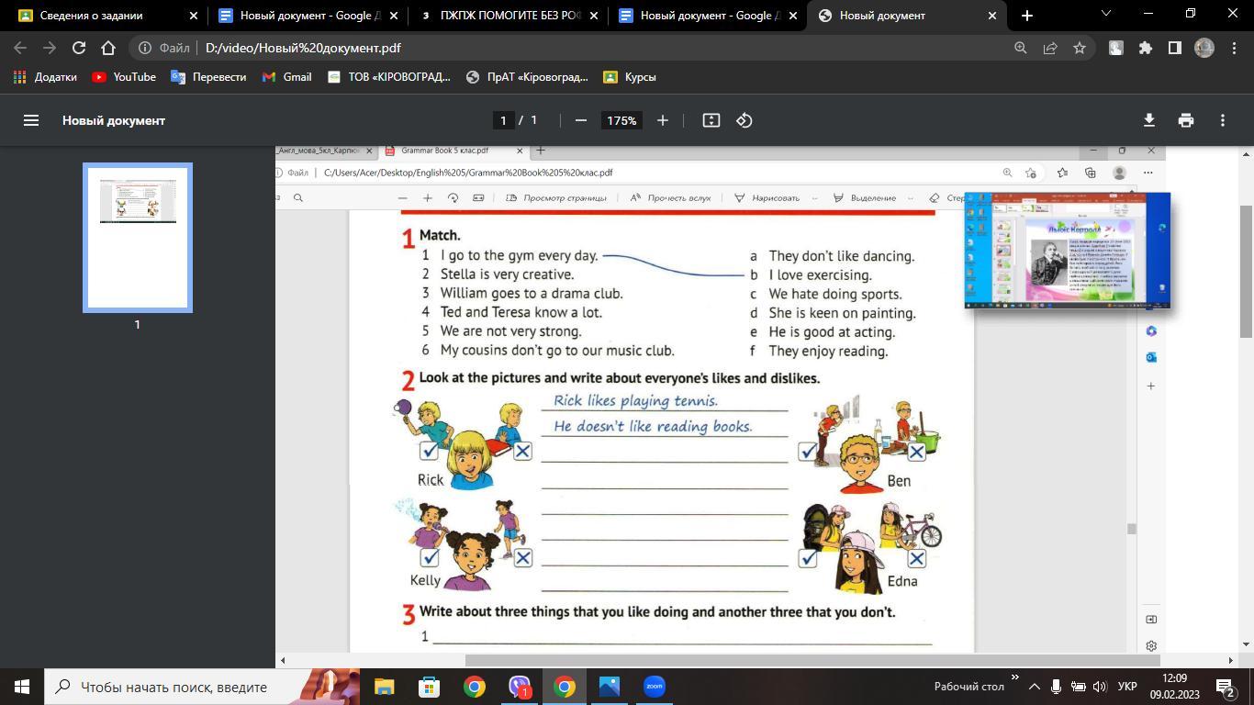Click the page number input field
The image size is (1254, 705).
[x=502, y=120]
